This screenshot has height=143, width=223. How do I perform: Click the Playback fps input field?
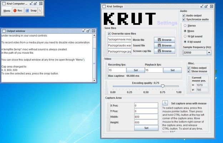(154, 70)
